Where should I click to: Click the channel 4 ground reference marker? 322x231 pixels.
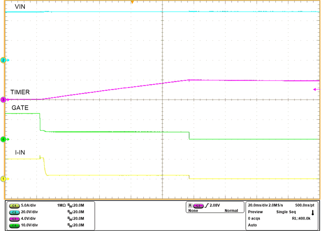(x=4, y=139)
